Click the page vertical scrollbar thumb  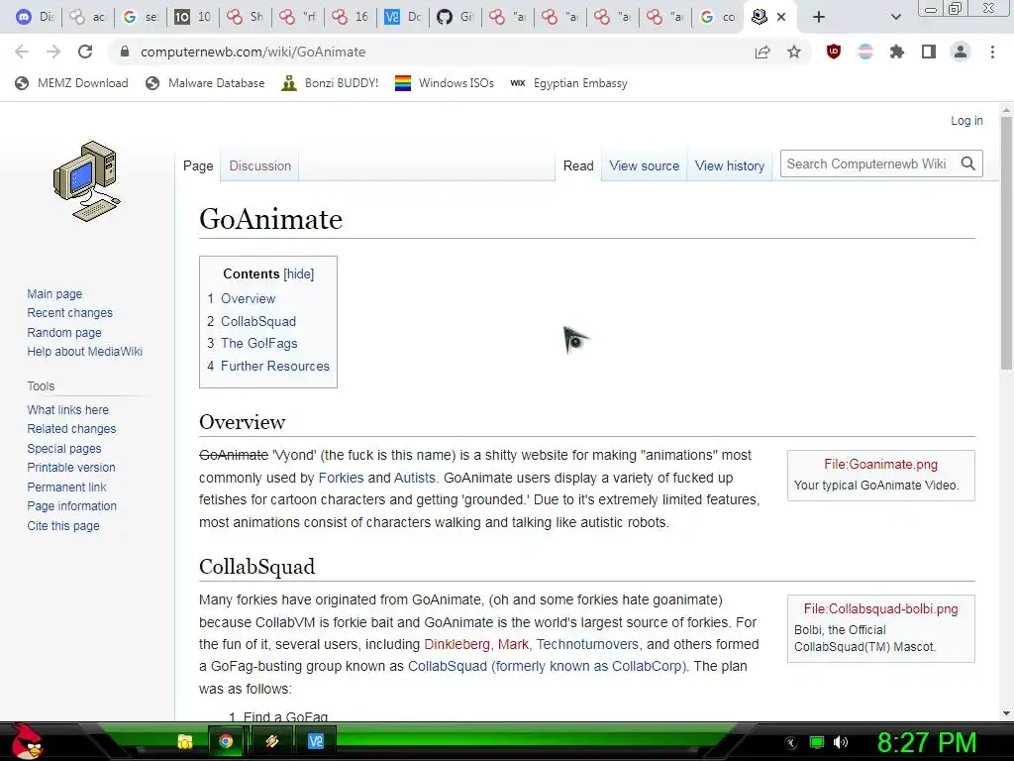[1006, 243]
